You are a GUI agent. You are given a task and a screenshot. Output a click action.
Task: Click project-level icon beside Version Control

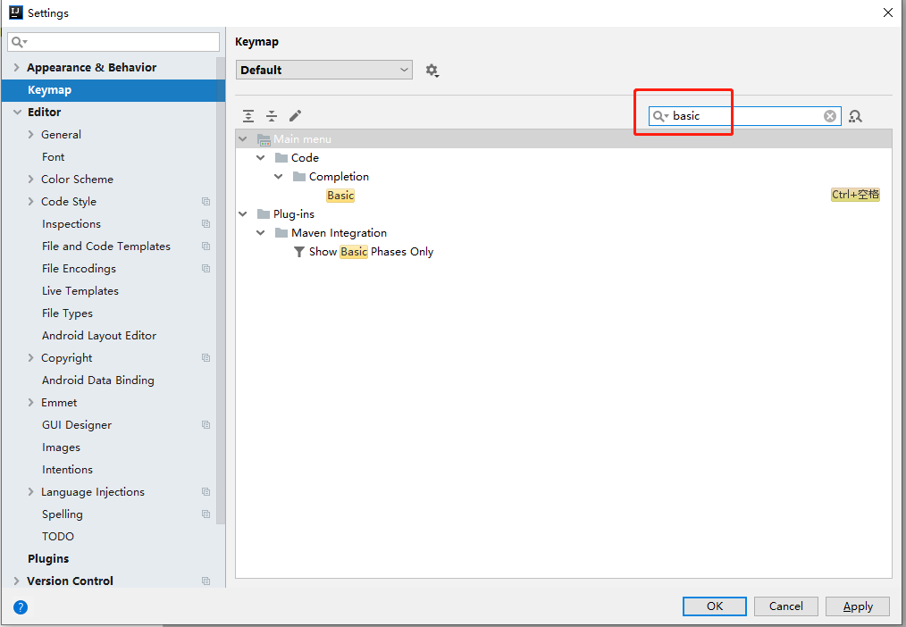pos(206,581)
